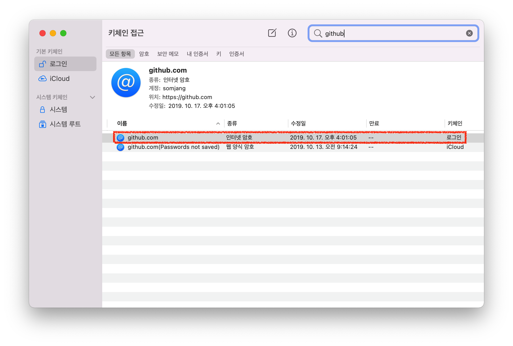
Task: Click the new keychain item compose icon
Action: [272, 33]
